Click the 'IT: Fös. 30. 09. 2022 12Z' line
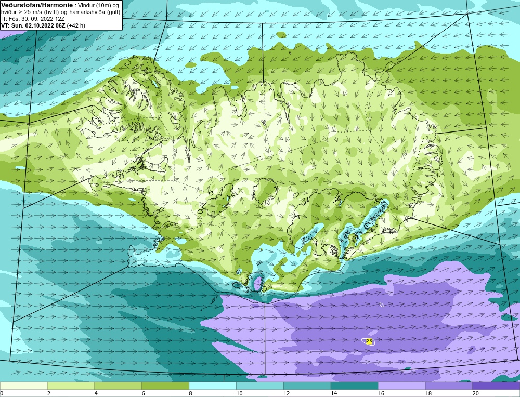 33,19
